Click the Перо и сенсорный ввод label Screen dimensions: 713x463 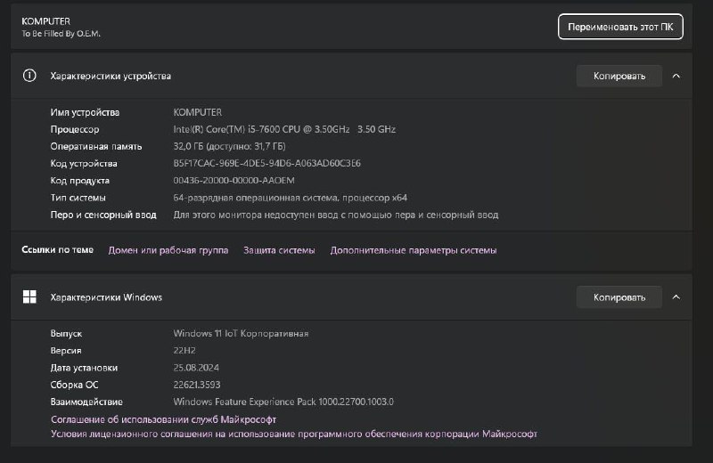[x=103, y=215]
